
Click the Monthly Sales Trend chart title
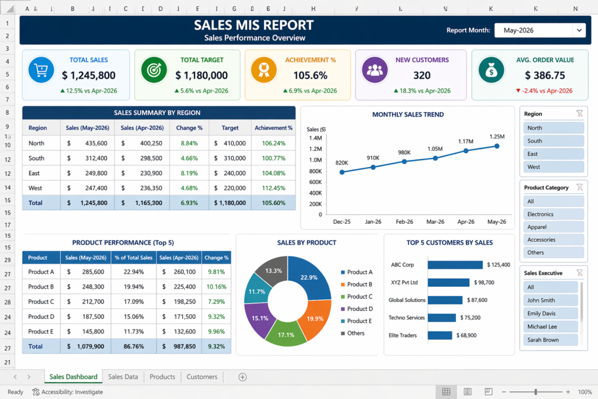(x=408, y=114)
